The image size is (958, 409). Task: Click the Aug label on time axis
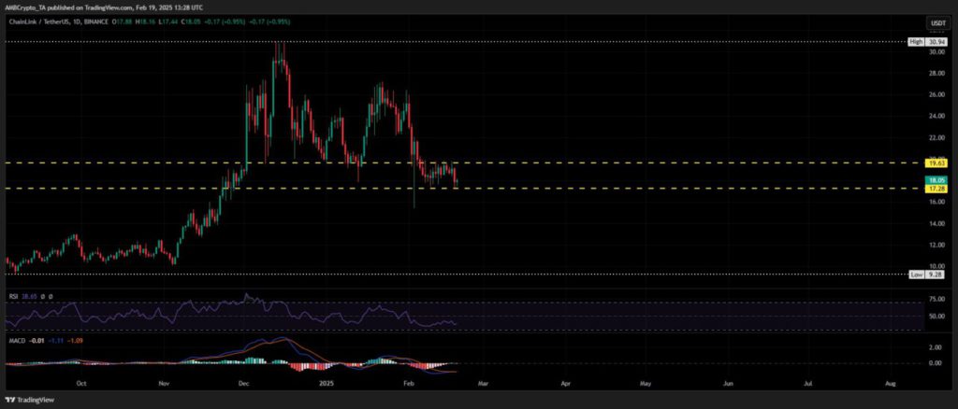[x=890, y=383]
